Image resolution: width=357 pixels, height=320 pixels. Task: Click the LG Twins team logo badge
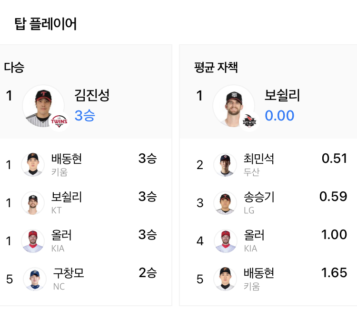coord(59,121)
